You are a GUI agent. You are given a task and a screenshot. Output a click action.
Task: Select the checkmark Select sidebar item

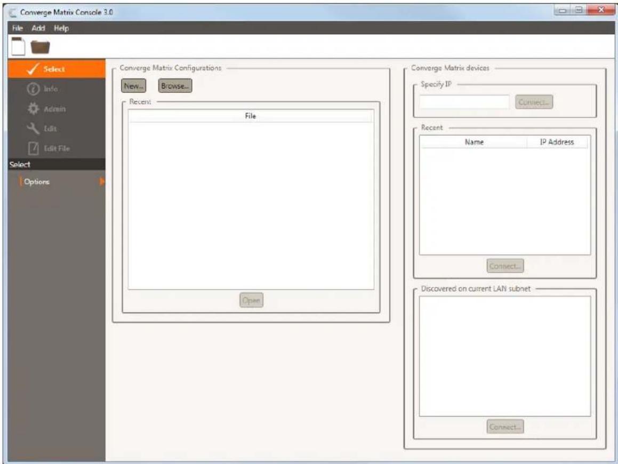(x=57, y=69)
